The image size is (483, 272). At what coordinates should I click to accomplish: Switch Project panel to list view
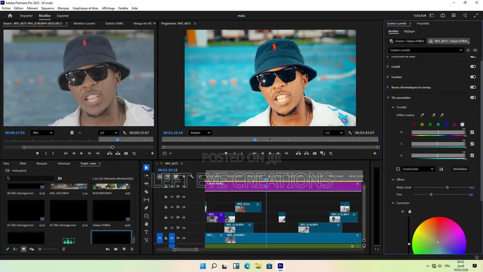tap(15, 249)
